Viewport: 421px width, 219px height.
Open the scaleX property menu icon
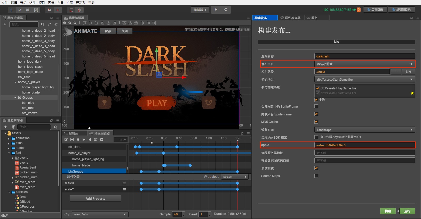coord(124,183)
